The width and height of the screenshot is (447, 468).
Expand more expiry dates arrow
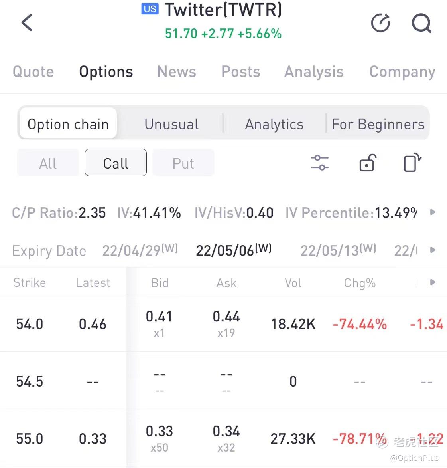click(x=433, y=250)
